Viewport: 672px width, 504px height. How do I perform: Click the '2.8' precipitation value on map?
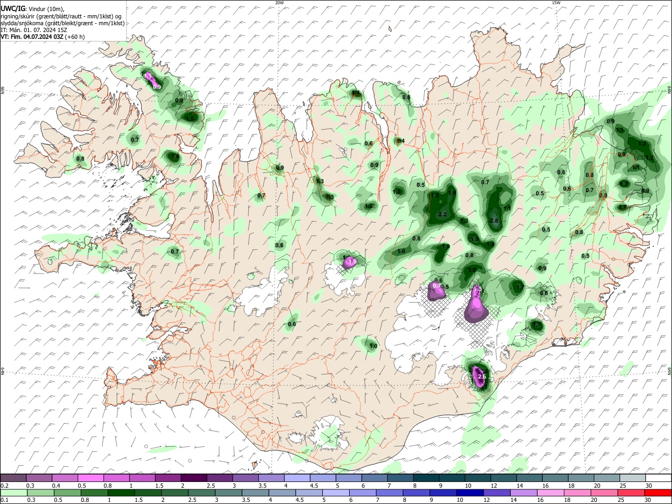[x=493, y=220]
